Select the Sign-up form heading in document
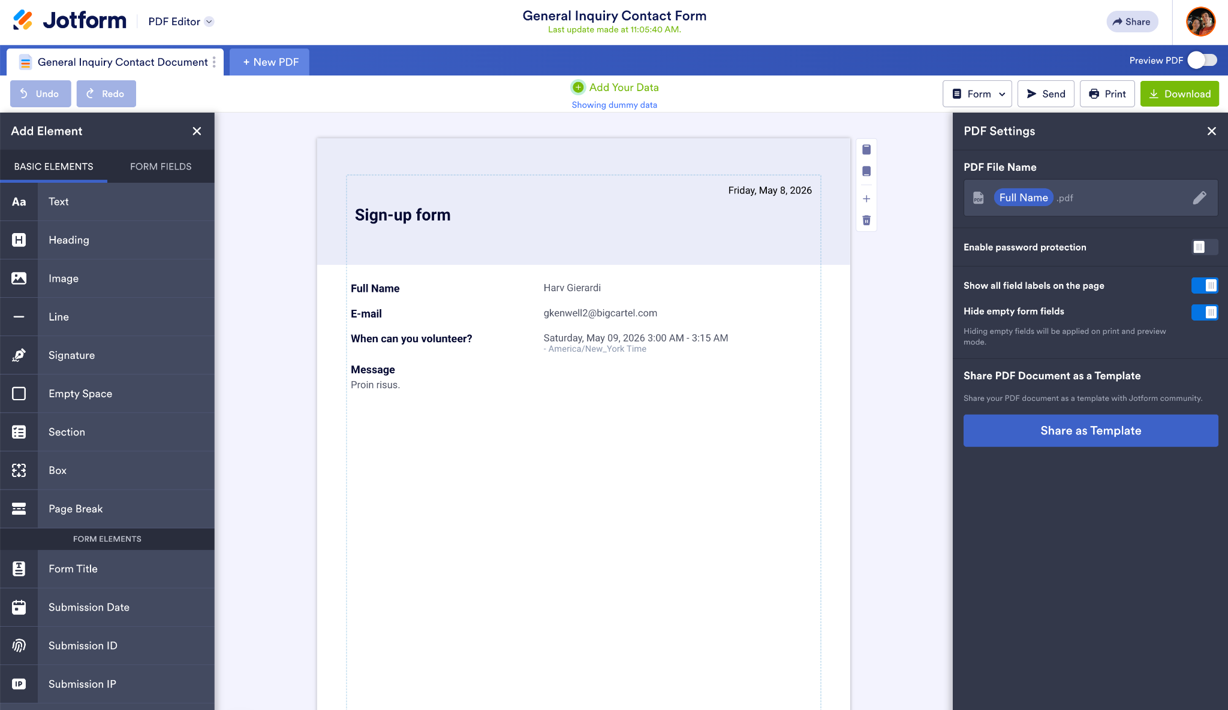The image size is (1228, 710). click(402, 215)
